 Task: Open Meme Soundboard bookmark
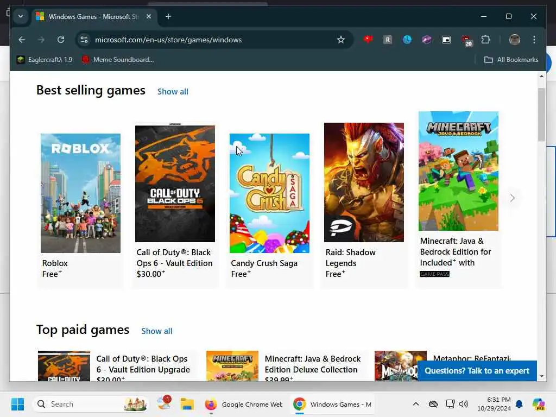[118, 60]
